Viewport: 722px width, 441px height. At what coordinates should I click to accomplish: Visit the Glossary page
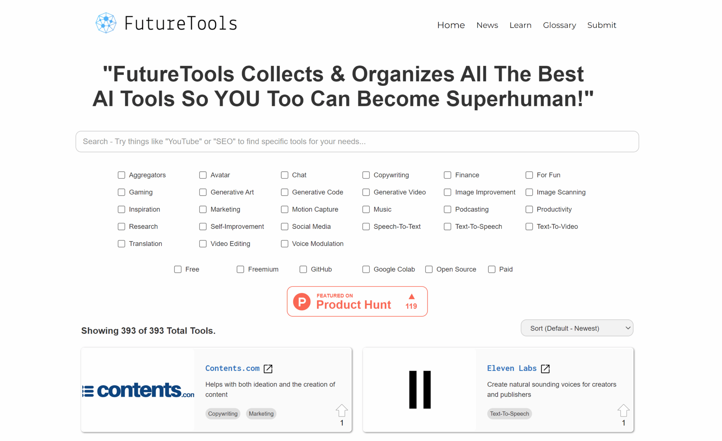coord(559,25)
